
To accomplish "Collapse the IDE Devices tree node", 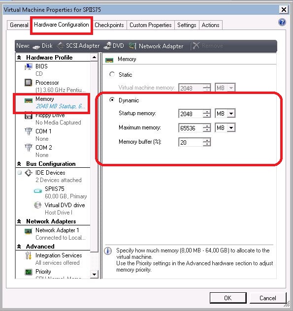I will pos(20,173).
